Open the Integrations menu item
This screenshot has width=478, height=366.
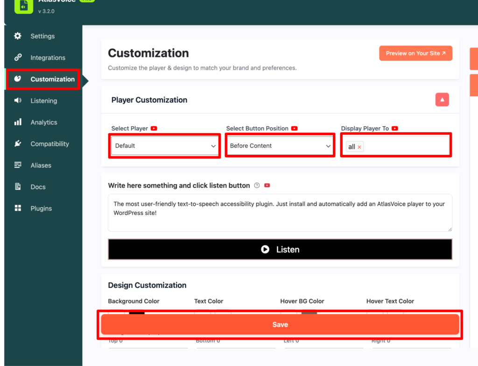coord(42,57)
